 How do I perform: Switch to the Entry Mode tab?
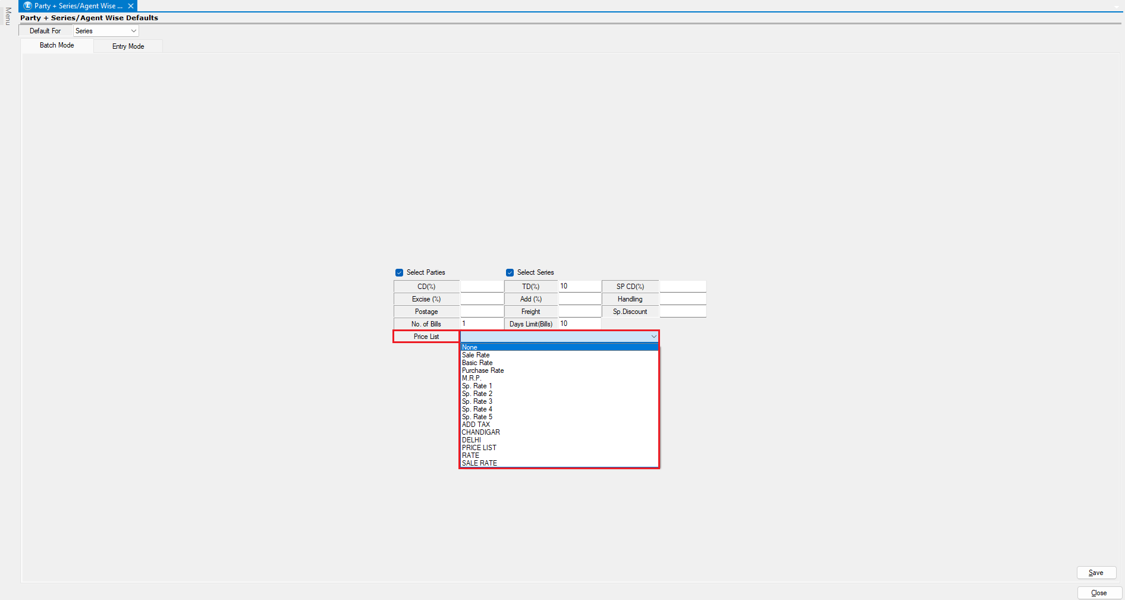[x=128, y=46]
